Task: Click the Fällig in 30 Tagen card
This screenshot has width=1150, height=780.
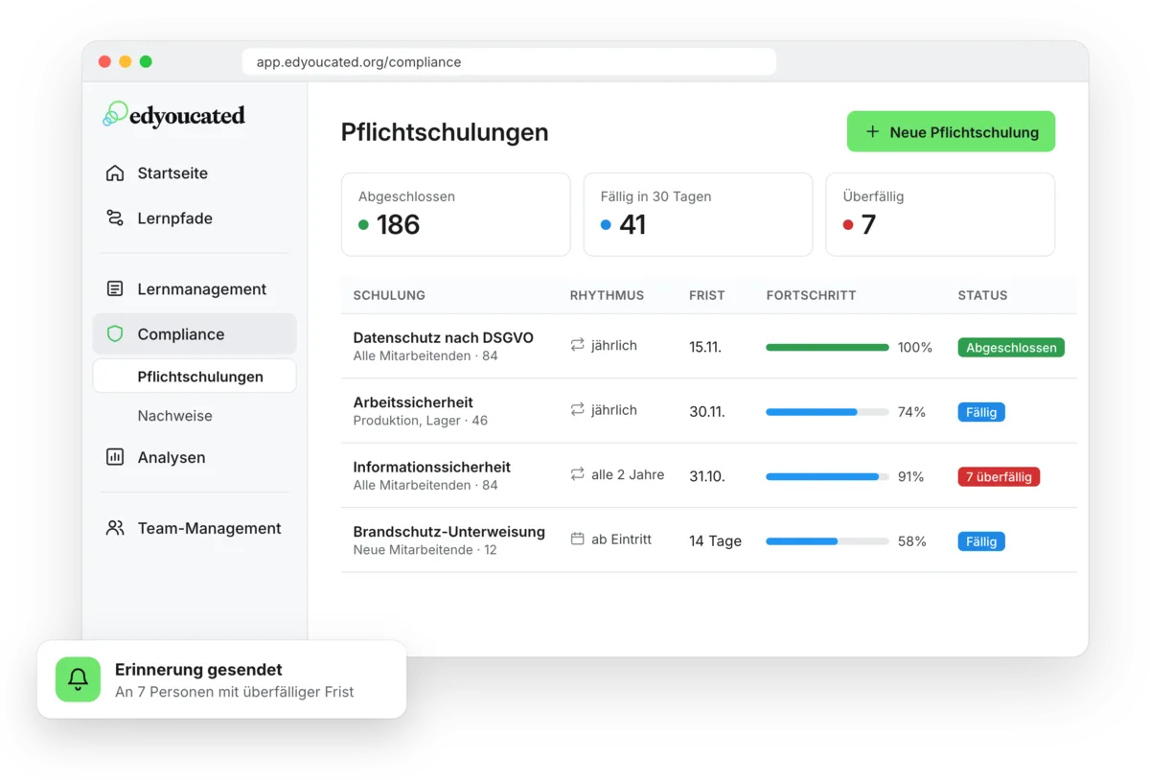Action: pos(698,215)
